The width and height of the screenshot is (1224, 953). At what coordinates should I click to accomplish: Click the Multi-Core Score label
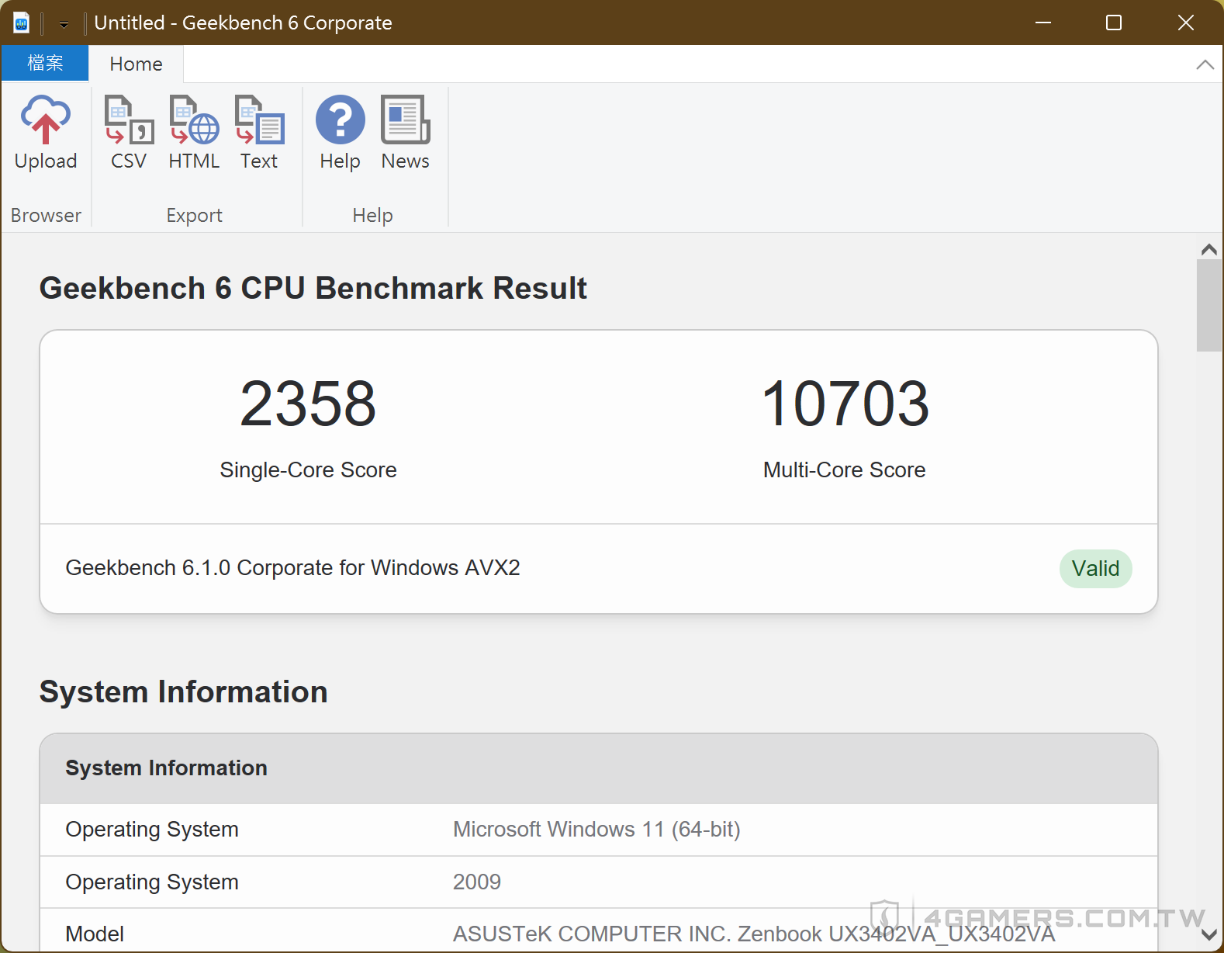845,470
